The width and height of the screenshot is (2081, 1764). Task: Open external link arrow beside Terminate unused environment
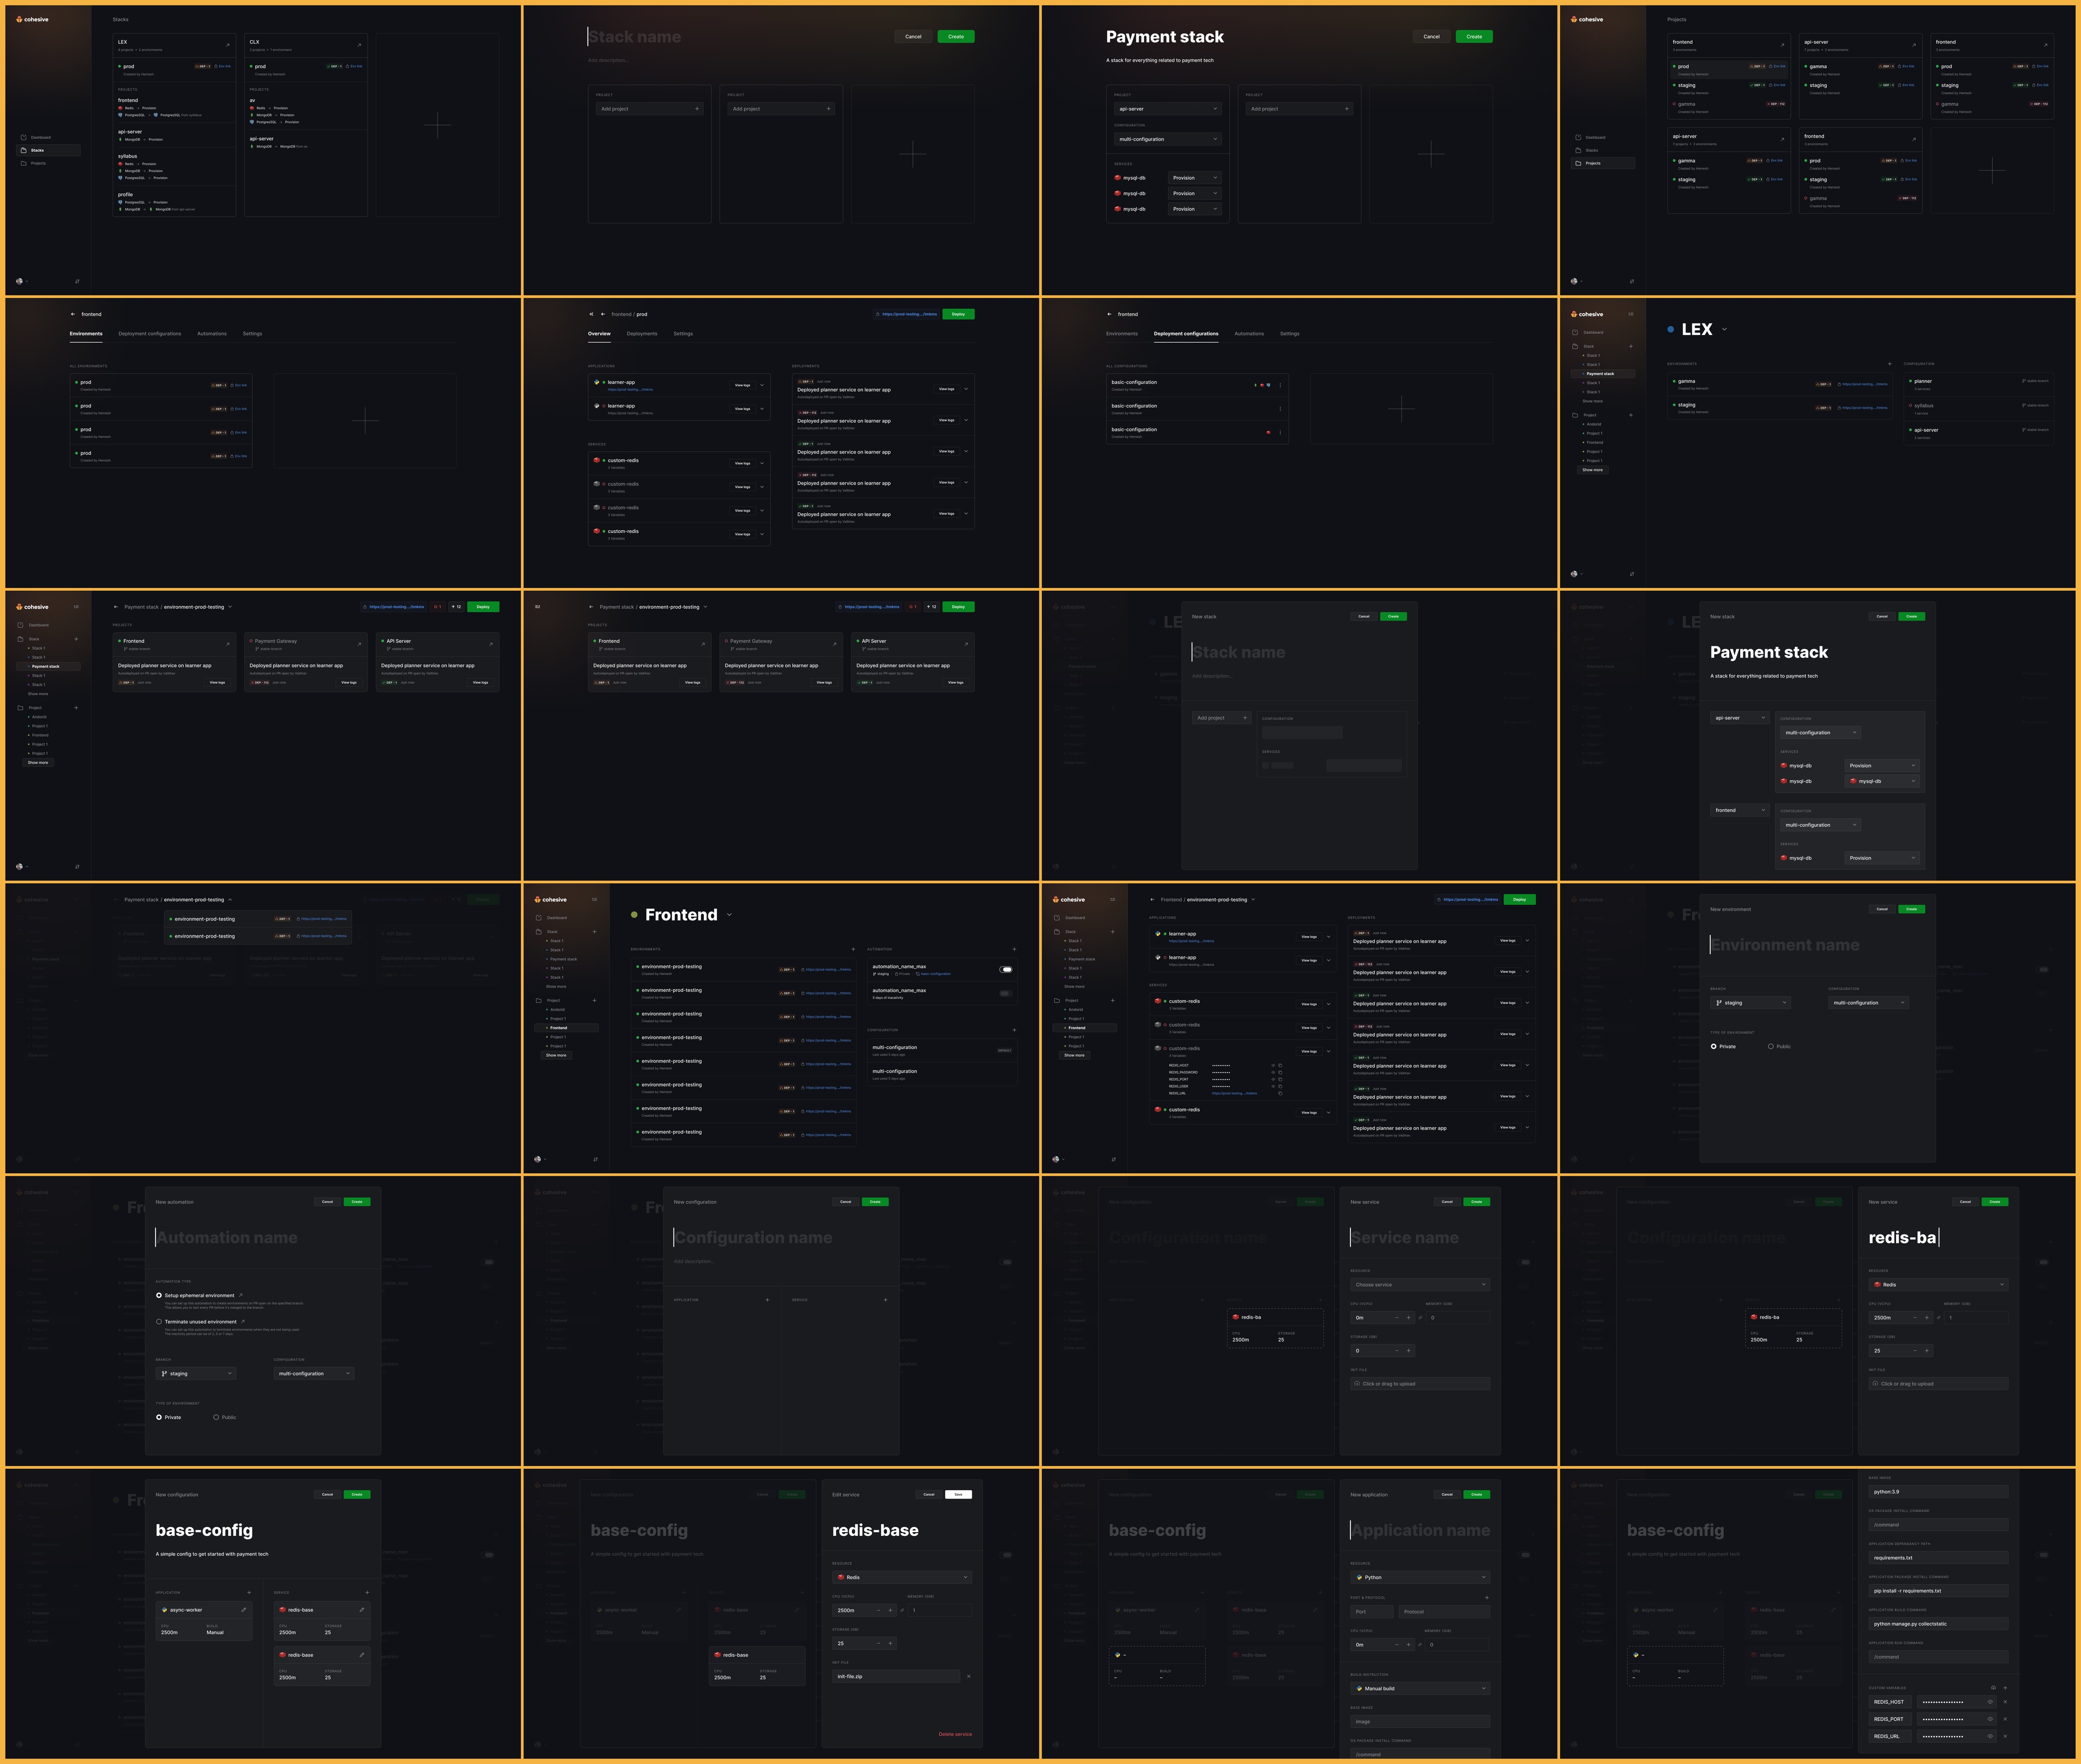pyautogui.click(x=243, y=1321)
